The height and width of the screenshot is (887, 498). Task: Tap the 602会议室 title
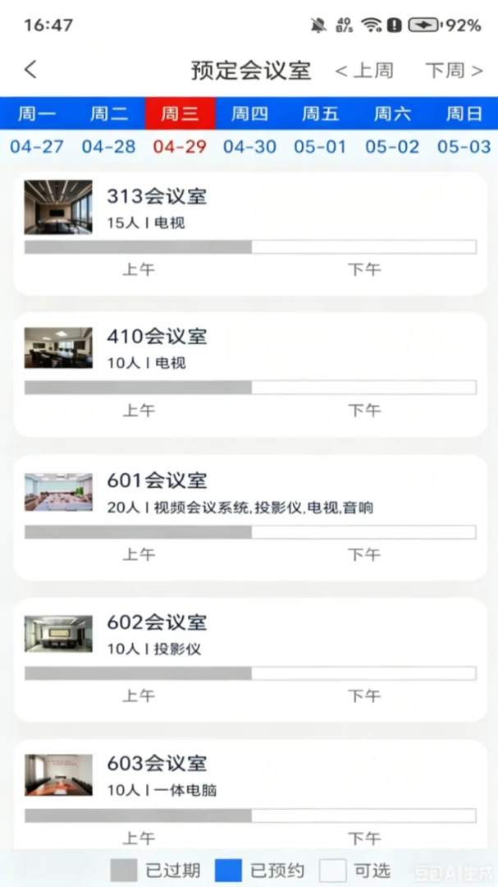pyautogui.click(x=158, y=623)
